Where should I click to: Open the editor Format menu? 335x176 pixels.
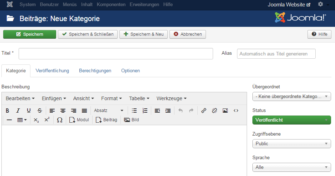coord(111,98)
